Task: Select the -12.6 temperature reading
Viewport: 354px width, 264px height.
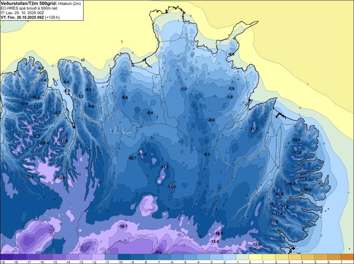Action: [x=61, y=178]
